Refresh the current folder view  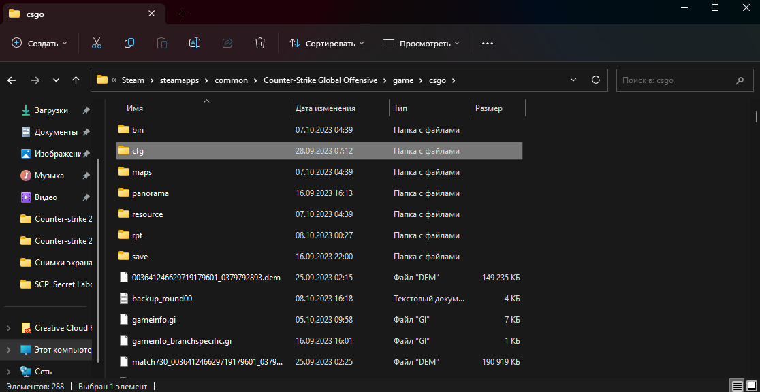click(x=595, y=80)
